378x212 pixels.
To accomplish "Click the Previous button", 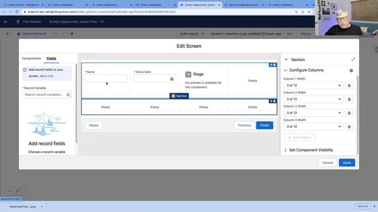I will [x=245, y=125].
